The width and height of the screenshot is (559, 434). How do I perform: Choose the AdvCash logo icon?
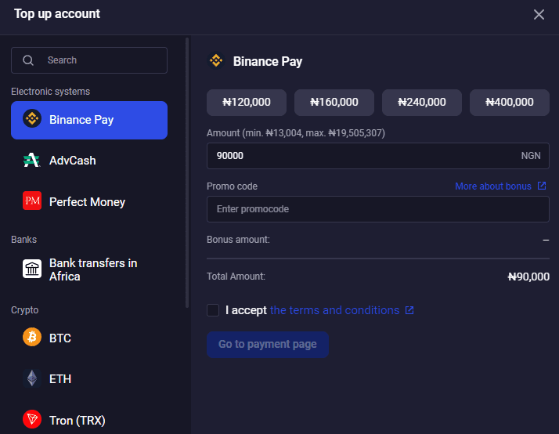coord(31,160)
